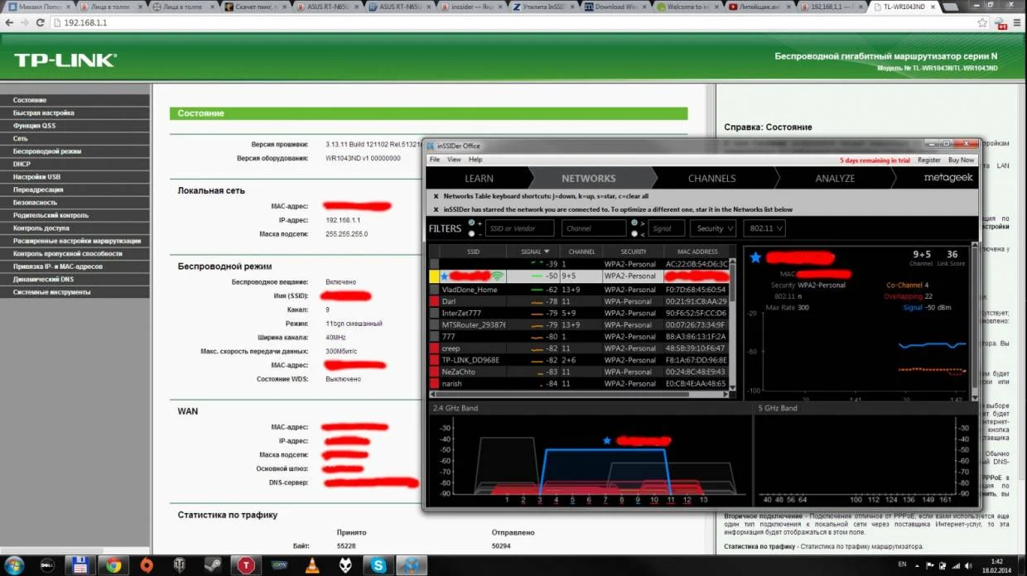This screenshot has width=1027, height=576.
Task: Open the 802.11 filter dropdown
Action: (x=764, y=228)
